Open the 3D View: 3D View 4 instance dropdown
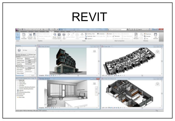The image size is (175, 121). (22, 55)
